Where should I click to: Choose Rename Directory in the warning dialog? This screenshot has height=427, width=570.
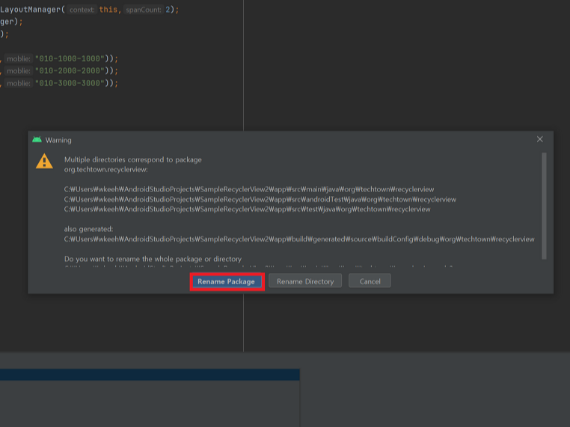tap(305, 281)
